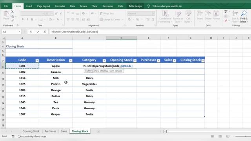Screen dimensions: 251x141
Task: Toggle Italic formatting
Action: [27, 20]
